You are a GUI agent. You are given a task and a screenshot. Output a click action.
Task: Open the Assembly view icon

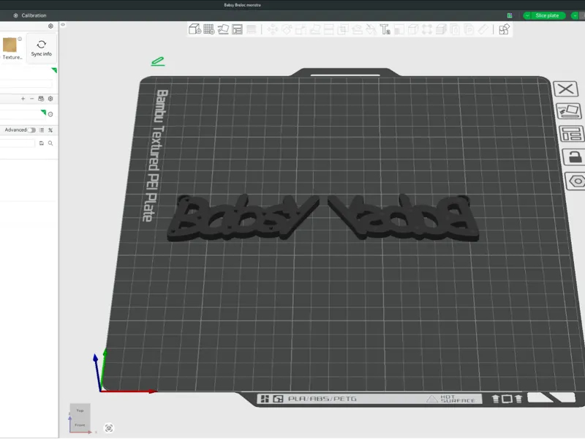tap(504, 29)
